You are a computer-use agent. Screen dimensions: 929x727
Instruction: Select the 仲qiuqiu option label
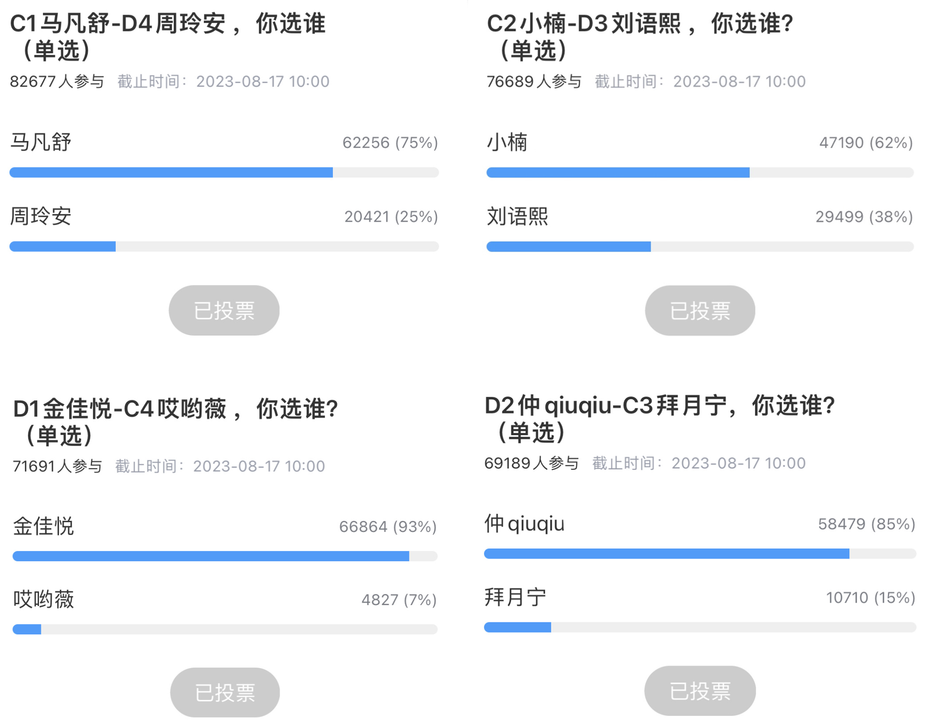524,524
